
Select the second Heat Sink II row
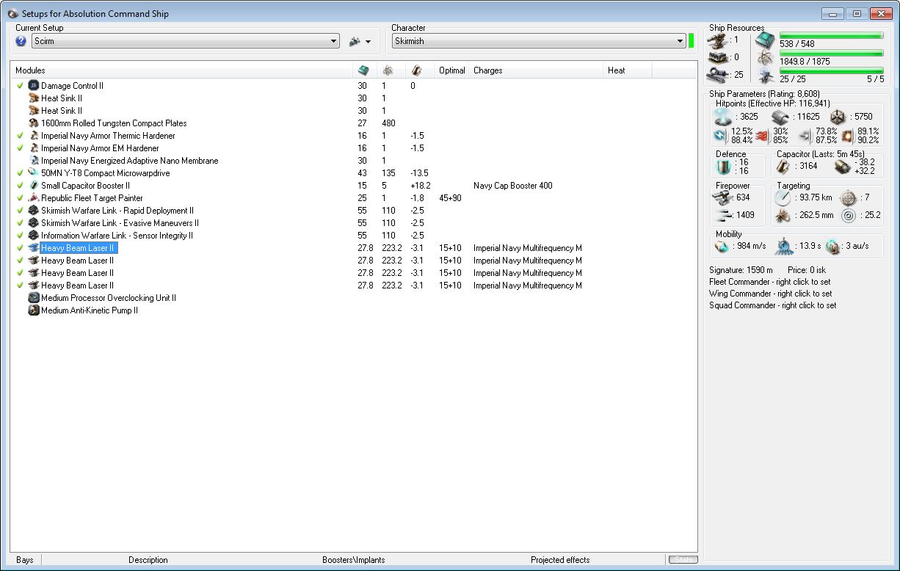[x=353, y=111]
